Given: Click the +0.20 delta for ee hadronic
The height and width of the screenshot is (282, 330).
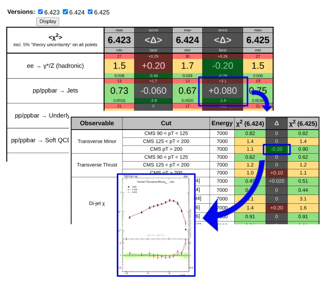Looking at the screenshot, I should click(153, 66).
